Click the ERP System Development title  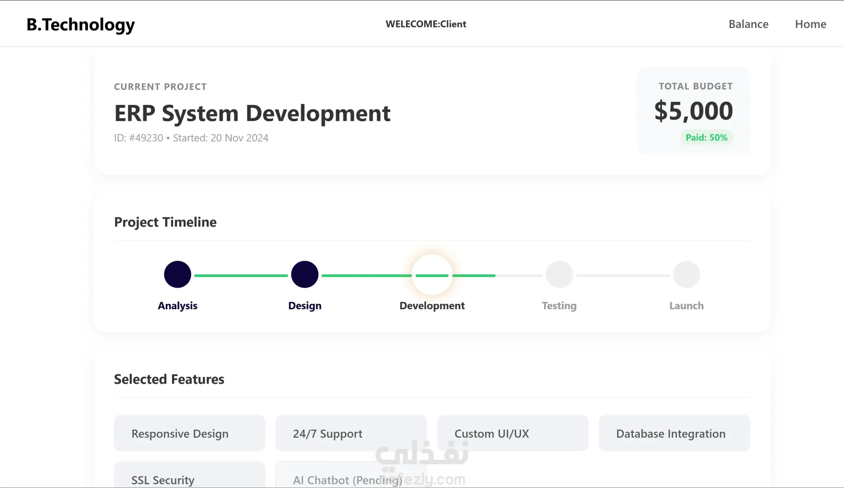[252, 113]
